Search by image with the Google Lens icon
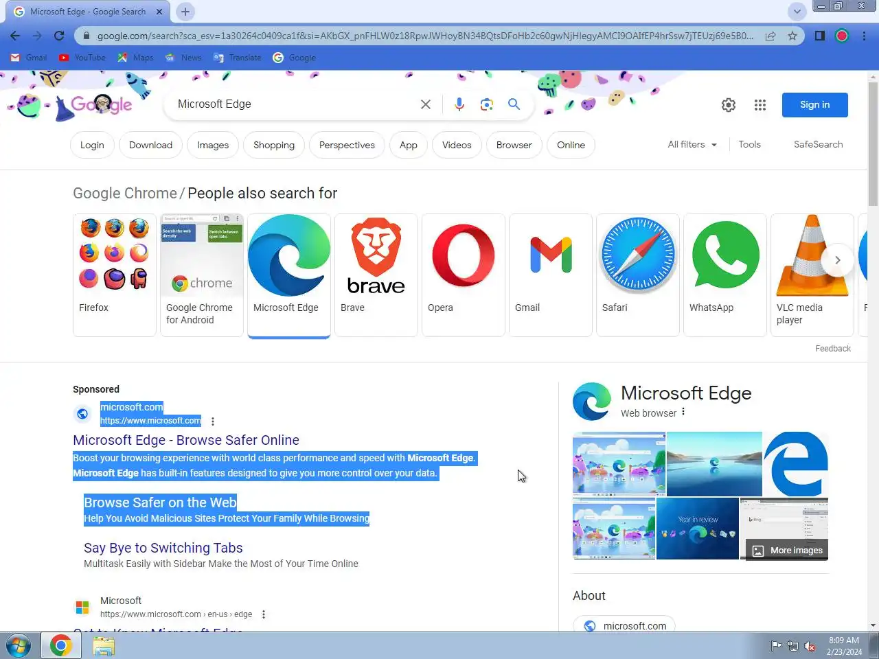This screenshot has height=659, width=879. [487, 104]
